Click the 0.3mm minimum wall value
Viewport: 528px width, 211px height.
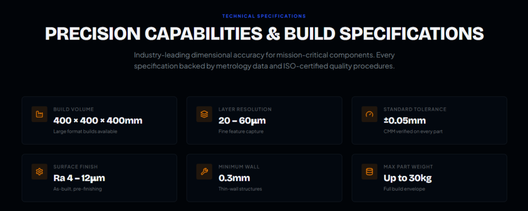(234, 179)
